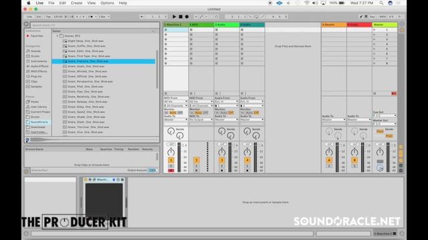
Task: Adjust track 1 pan knob
Action: point(171,152)
